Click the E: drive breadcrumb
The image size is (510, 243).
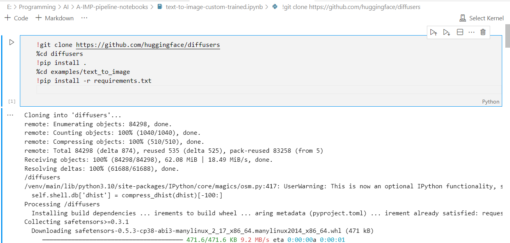click(9, 7)
